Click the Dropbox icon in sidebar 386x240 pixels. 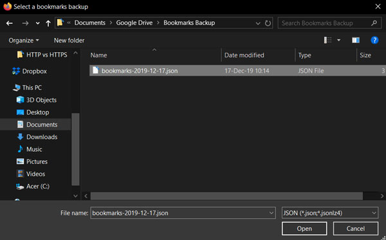16,71
